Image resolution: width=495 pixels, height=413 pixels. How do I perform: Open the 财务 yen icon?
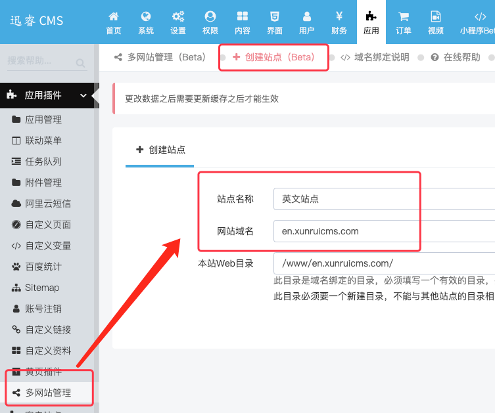point(339,16)
